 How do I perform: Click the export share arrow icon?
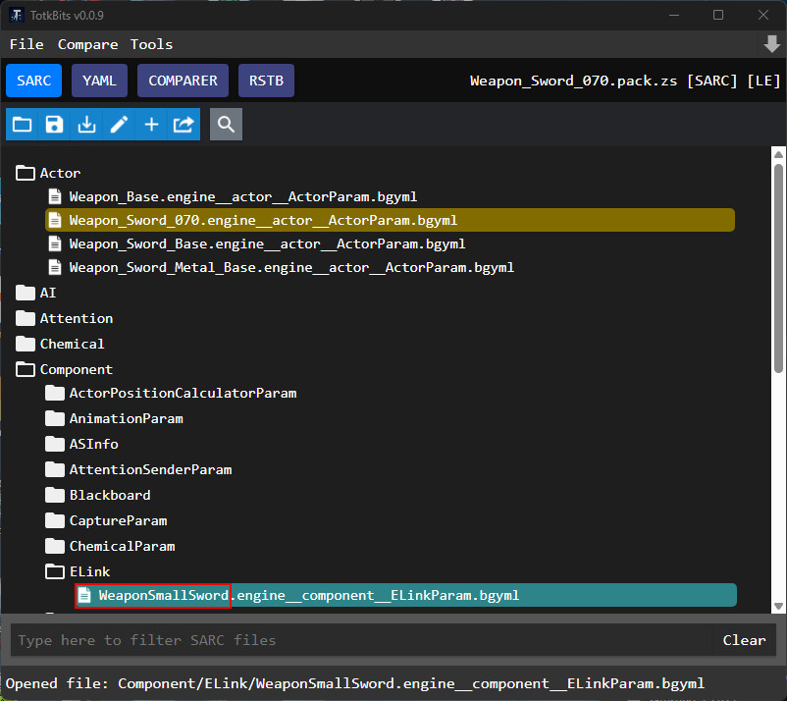pyautogui.click(x=184, y=125)
